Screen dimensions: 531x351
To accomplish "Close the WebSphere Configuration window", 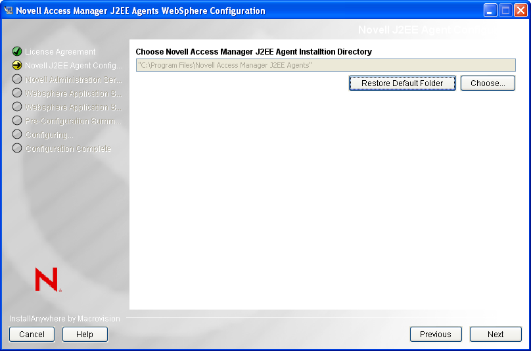I will 520,11.
